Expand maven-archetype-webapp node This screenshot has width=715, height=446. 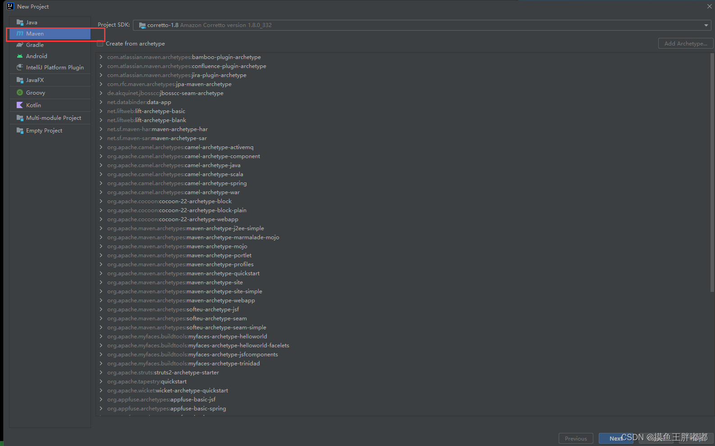click(101, 300)
